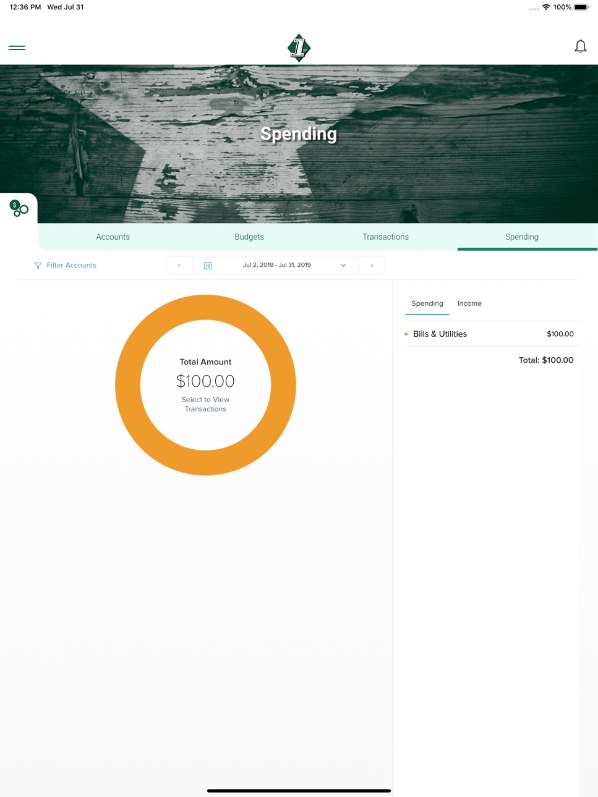
Task: Open notifications bell
Action: [580, 46]
